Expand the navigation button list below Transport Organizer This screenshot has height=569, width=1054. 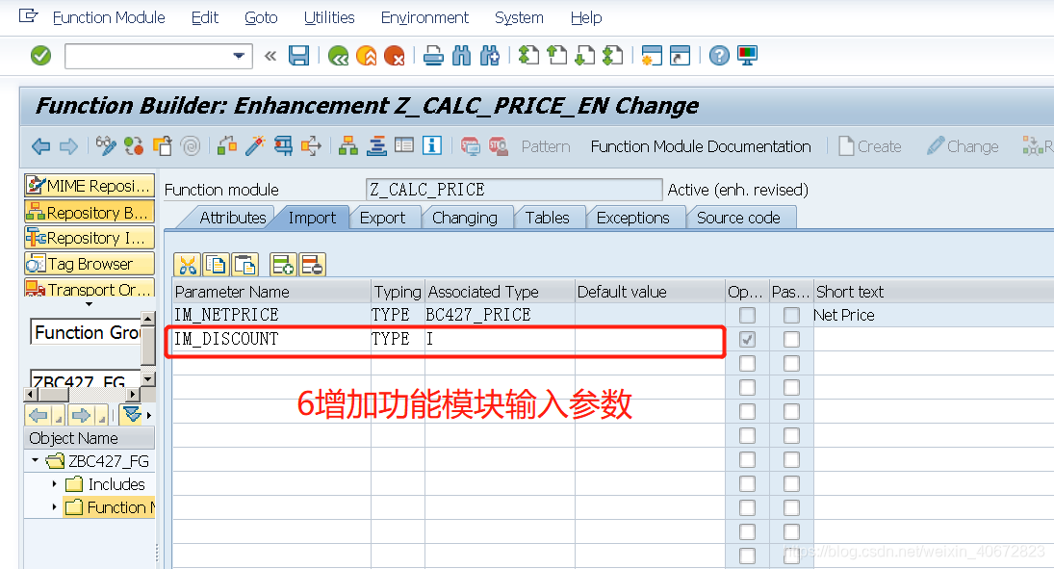tap(90, 304)
